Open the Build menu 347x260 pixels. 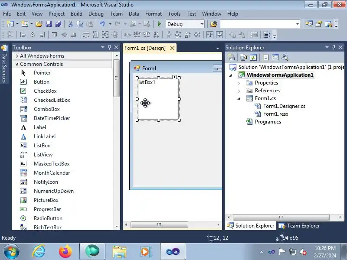tap(76, 14)
